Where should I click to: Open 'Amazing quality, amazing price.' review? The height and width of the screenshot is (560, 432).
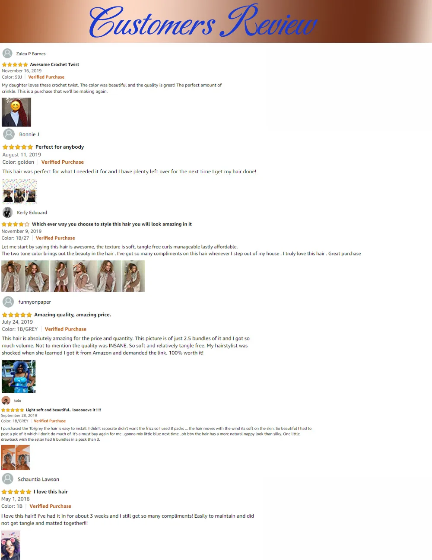coord(73,315)
